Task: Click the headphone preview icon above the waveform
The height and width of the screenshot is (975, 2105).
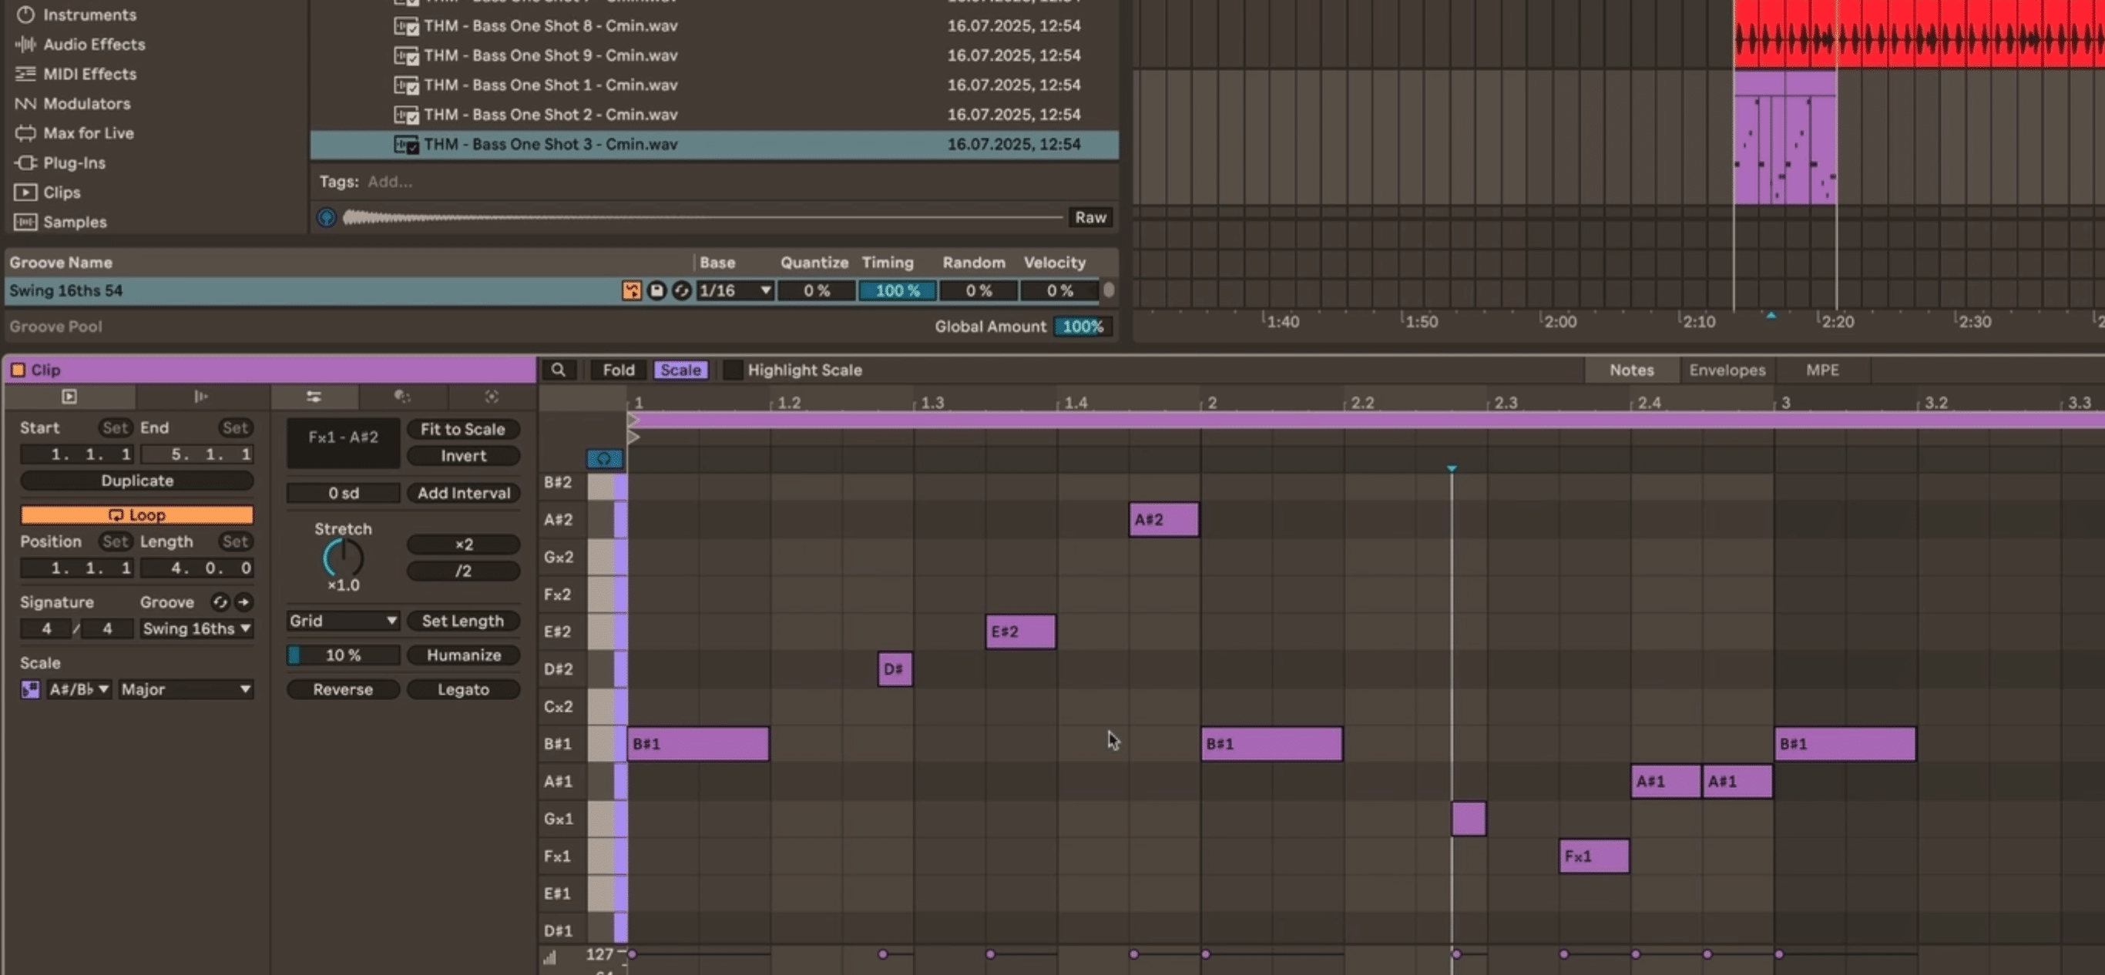Action: tap(325, 217)
